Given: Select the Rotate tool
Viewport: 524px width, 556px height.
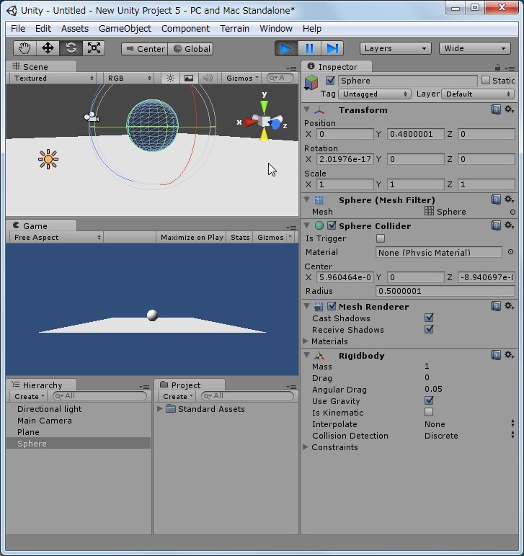Looking at the screenshot, I should pyautogui.click(x=71, y=48).
